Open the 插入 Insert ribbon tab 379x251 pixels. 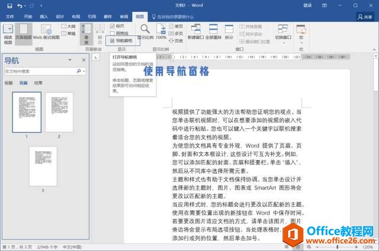pos(44,17)
